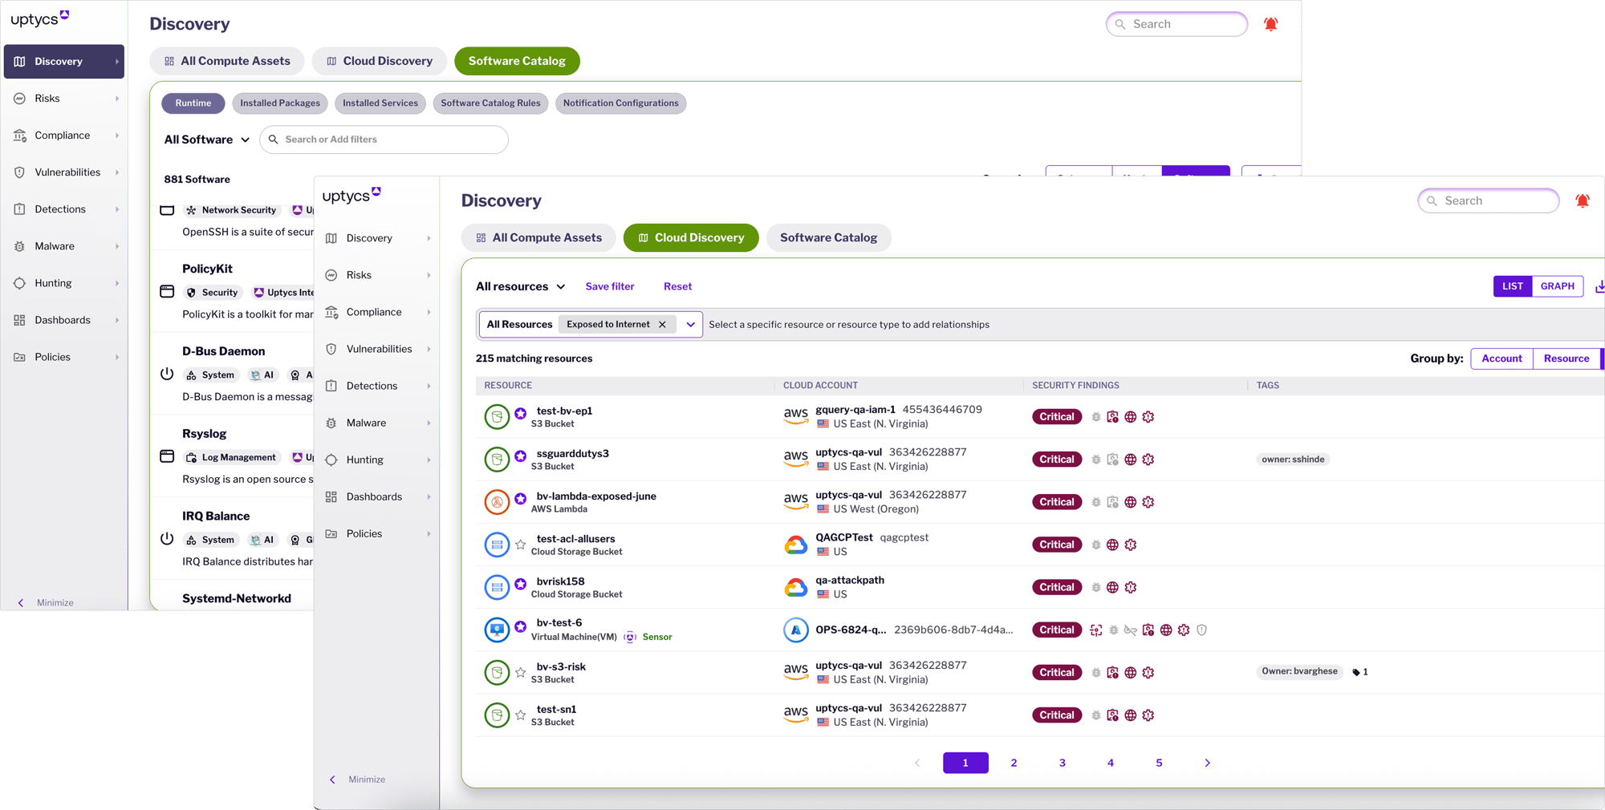Toggle favorite star for bv-test-6
The image size is (1605, 810).
point(521,626)
